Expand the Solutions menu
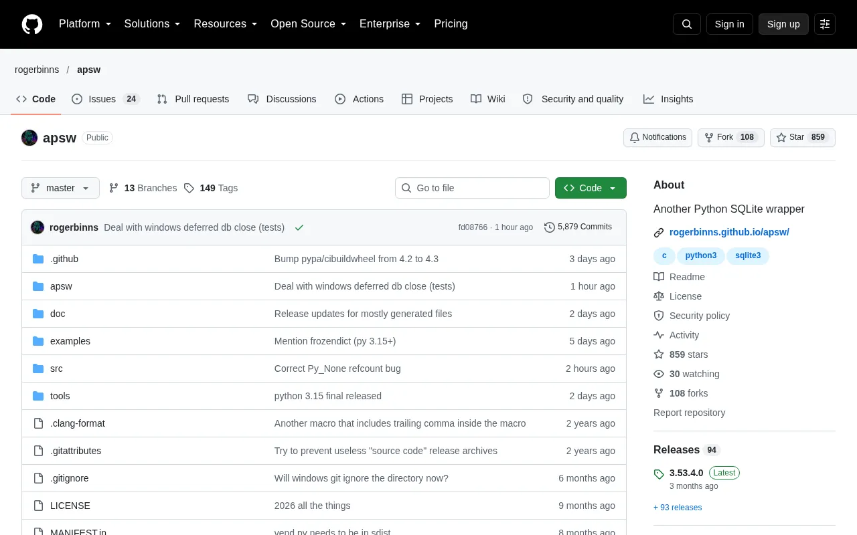This screenshot has width=857, height=535. [153, 24]
